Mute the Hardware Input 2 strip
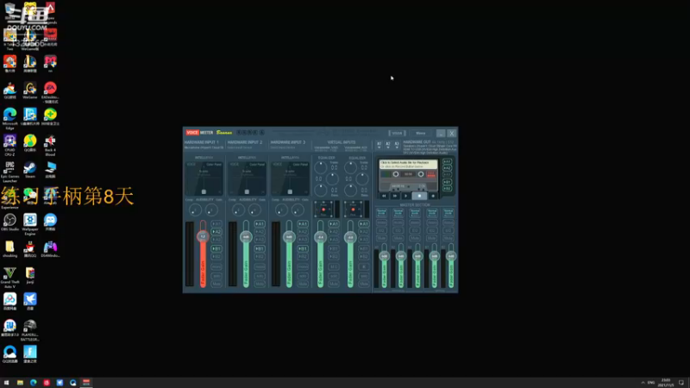The image size is (690, 388). [x=260, y=285]
